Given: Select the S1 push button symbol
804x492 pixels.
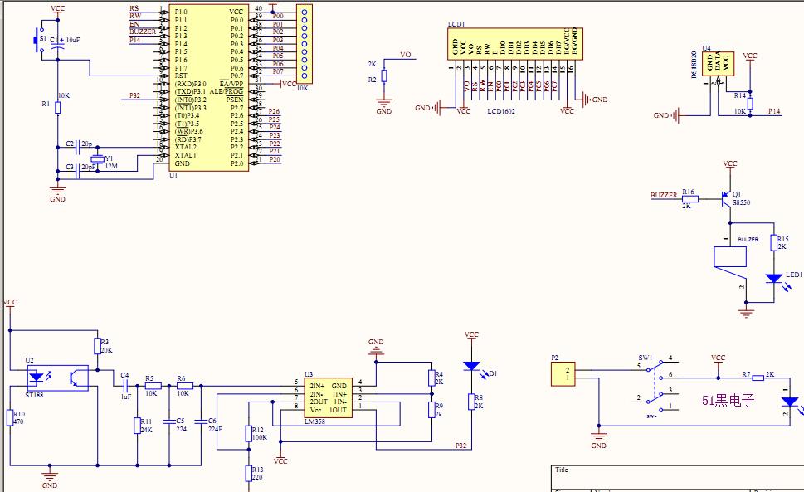Looking at the screenshot, I should point(38,40).
